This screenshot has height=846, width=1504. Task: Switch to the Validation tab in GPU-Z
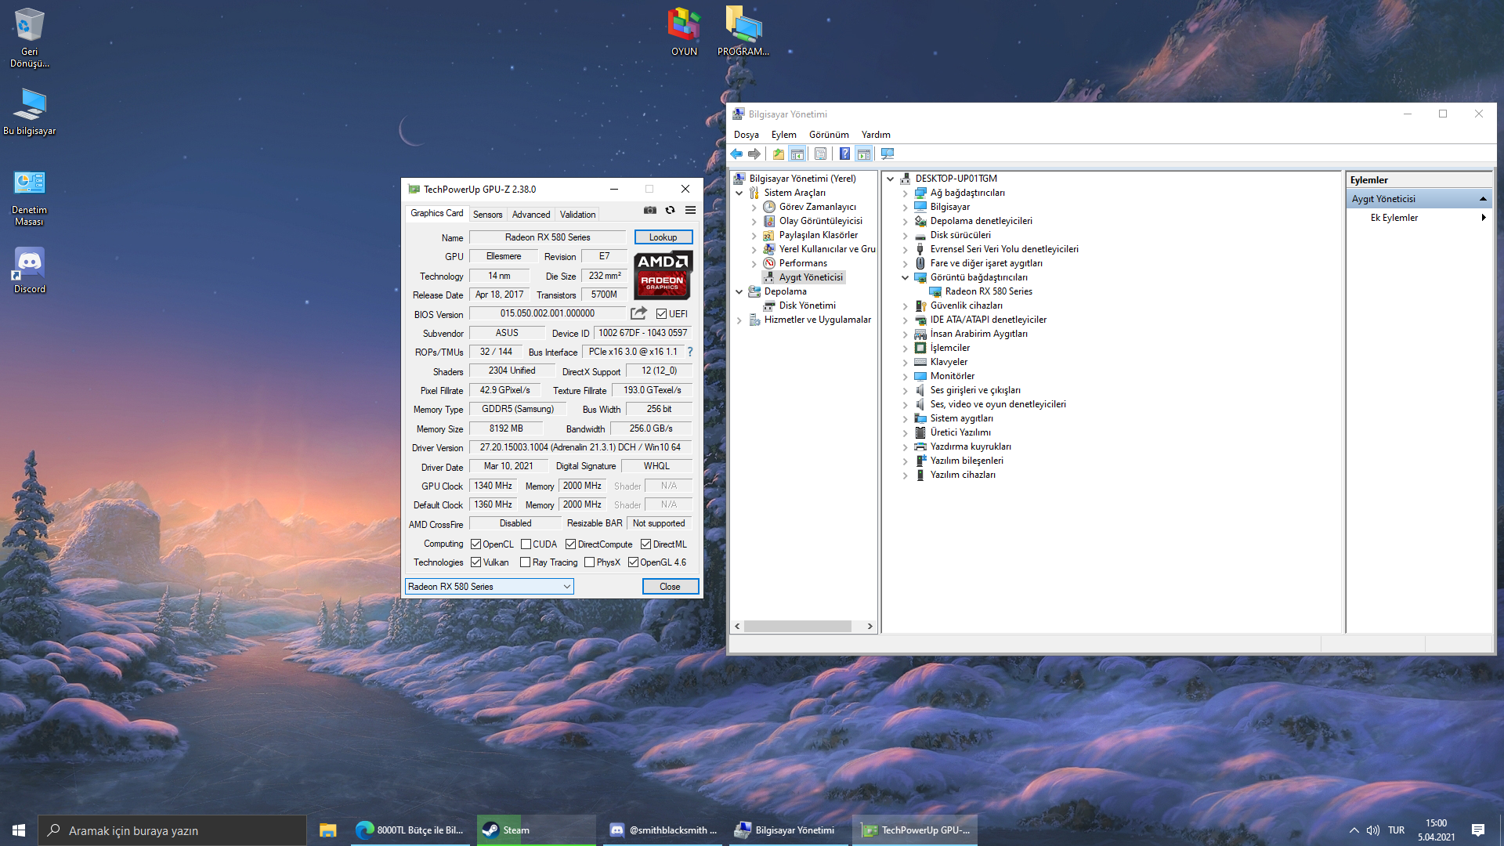577,215
